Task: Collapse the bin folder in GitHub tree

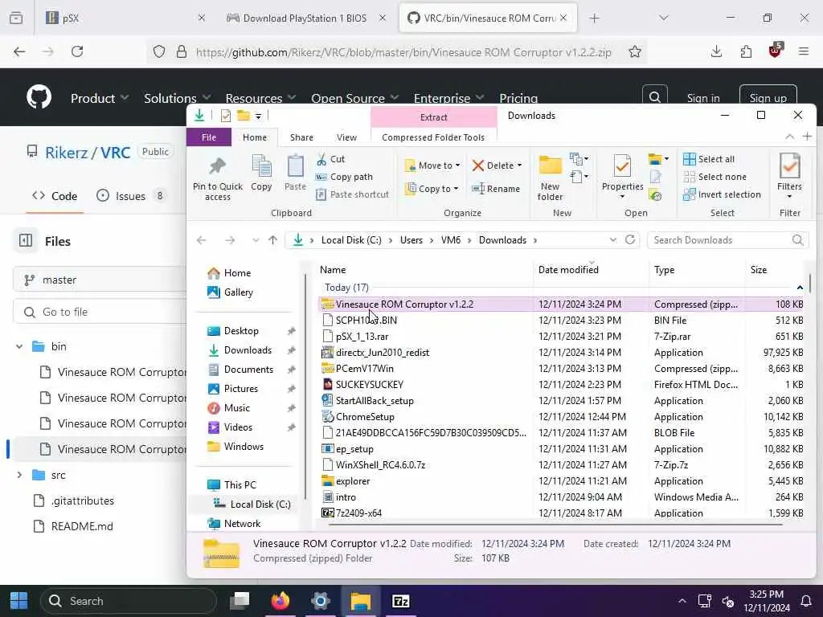Action: (x=19, y=346)
